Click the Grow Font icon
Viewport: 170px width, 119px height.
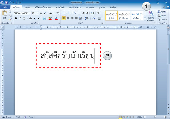[41, 13]
